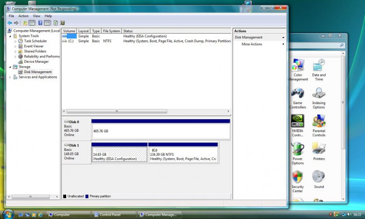Switch to Control Panel taskbar button

pos(114,215)
